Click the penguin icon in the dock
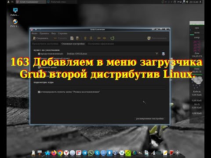 point(33,153)
